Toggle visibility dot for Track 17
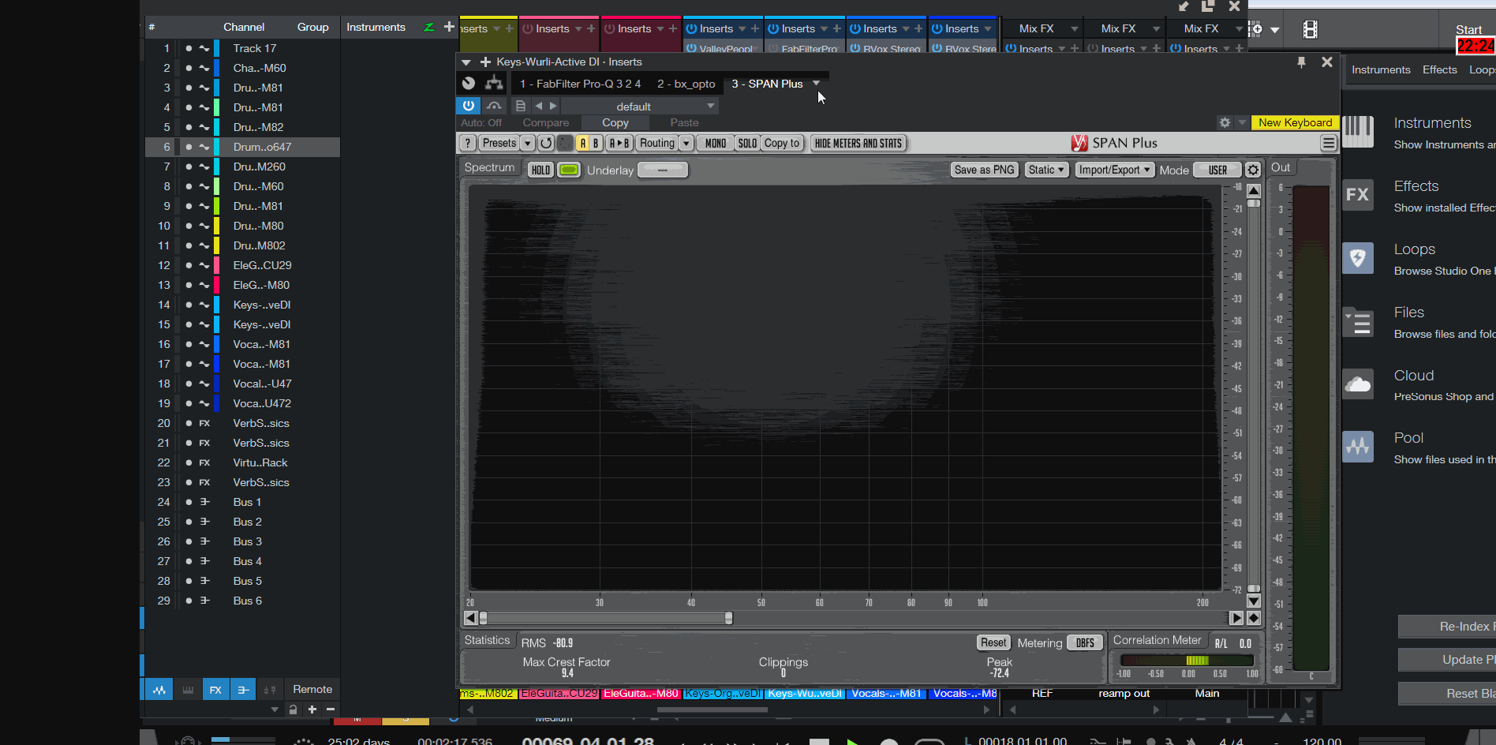This screenshot has width=1496, height=745. pyautogui.click(x=189, y=48)
